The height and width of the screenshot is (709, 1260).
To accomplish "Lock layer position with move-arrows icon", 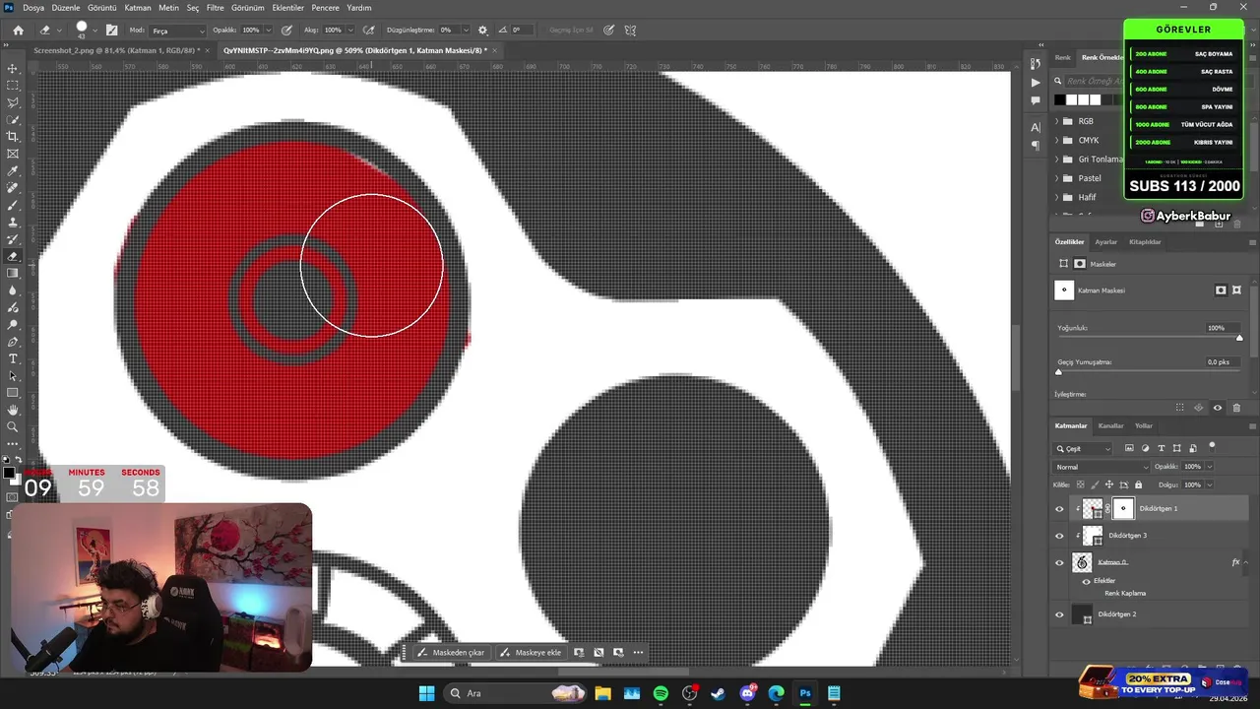I will (1109, 484).
